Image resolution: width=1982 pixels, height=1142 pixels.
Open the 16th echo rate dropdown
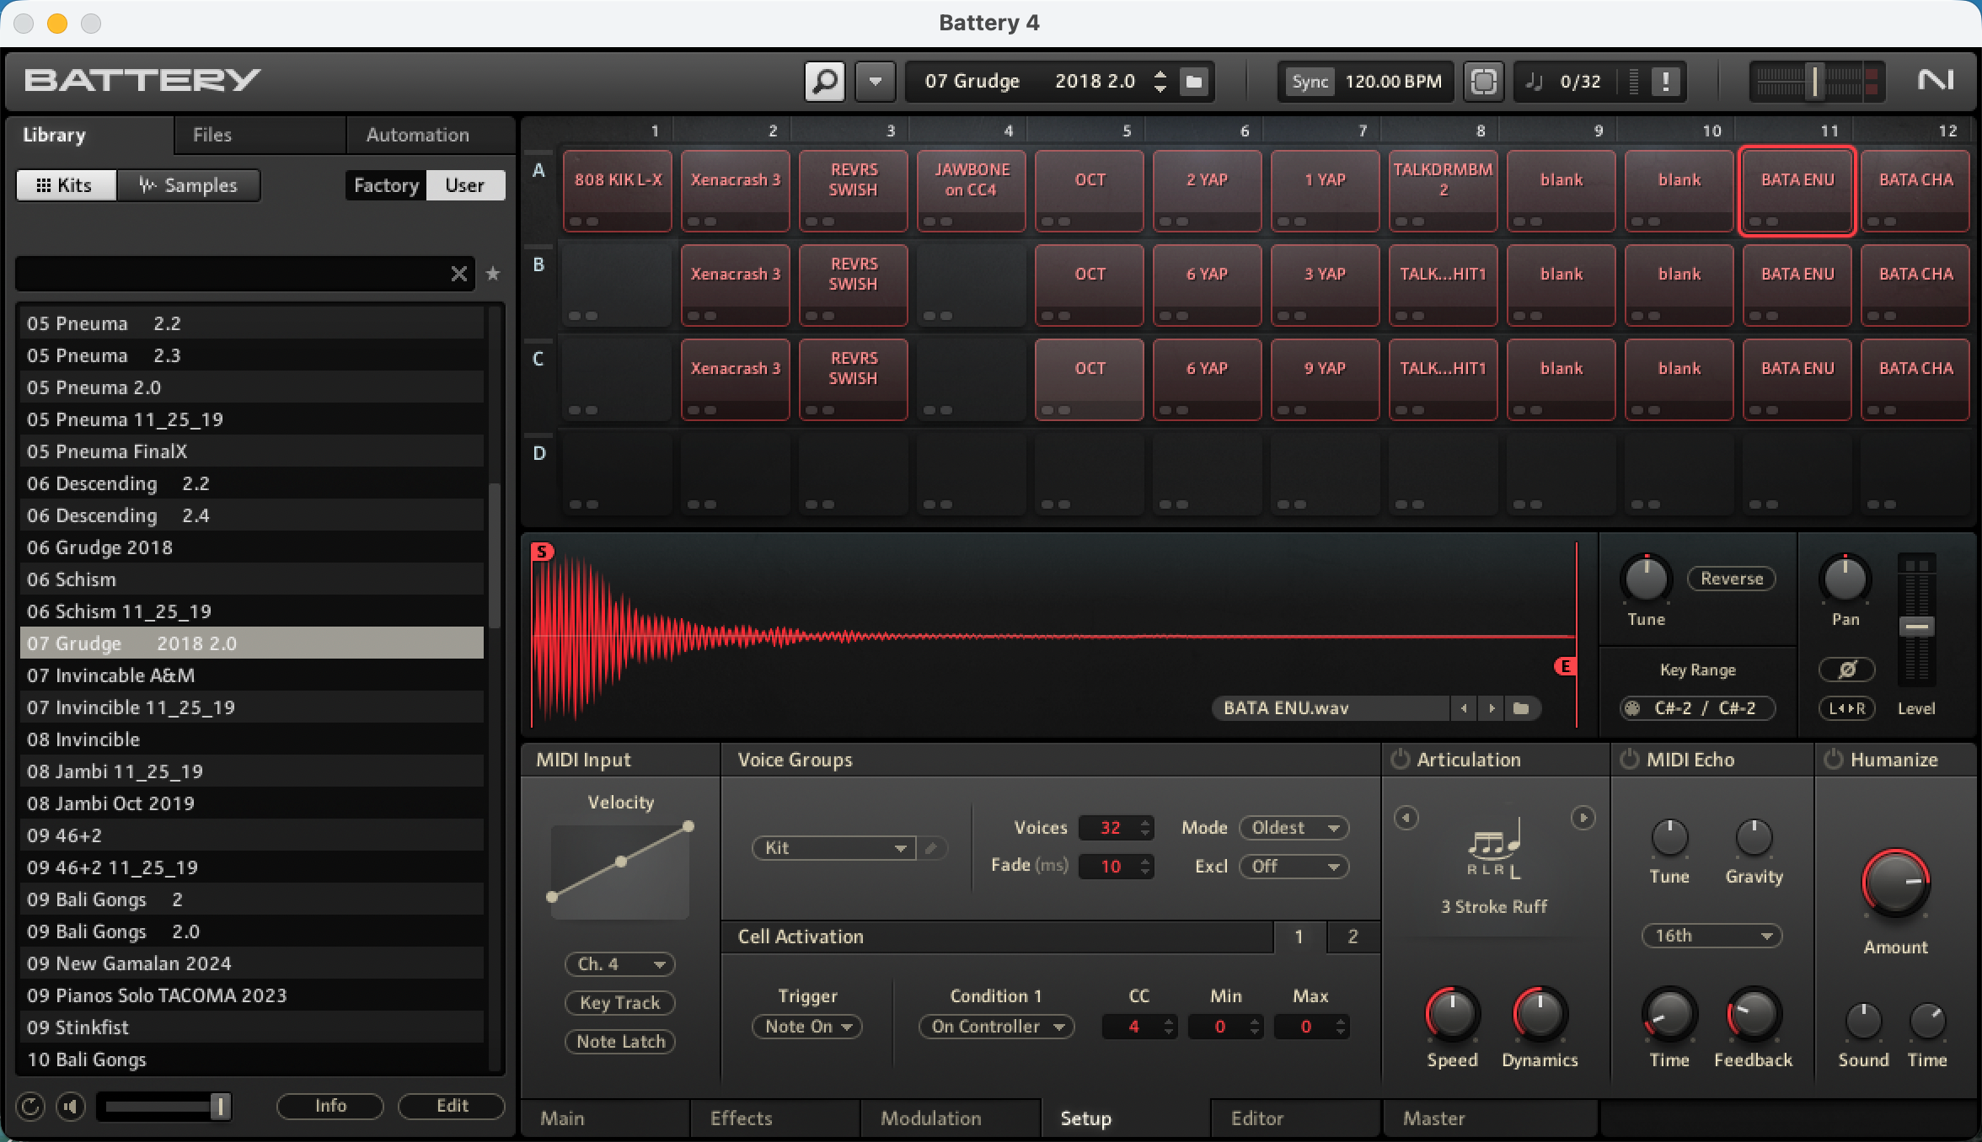pos(1711,936)
